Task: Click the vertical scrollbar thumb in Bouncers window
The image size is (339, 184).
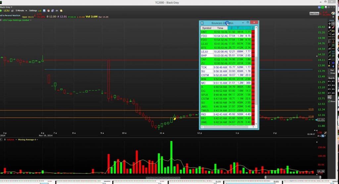Action: click(256, 80)
